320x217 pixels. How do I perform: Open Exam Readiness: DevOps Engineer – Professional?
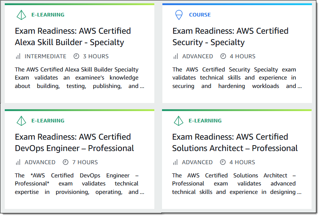point(74,143)
